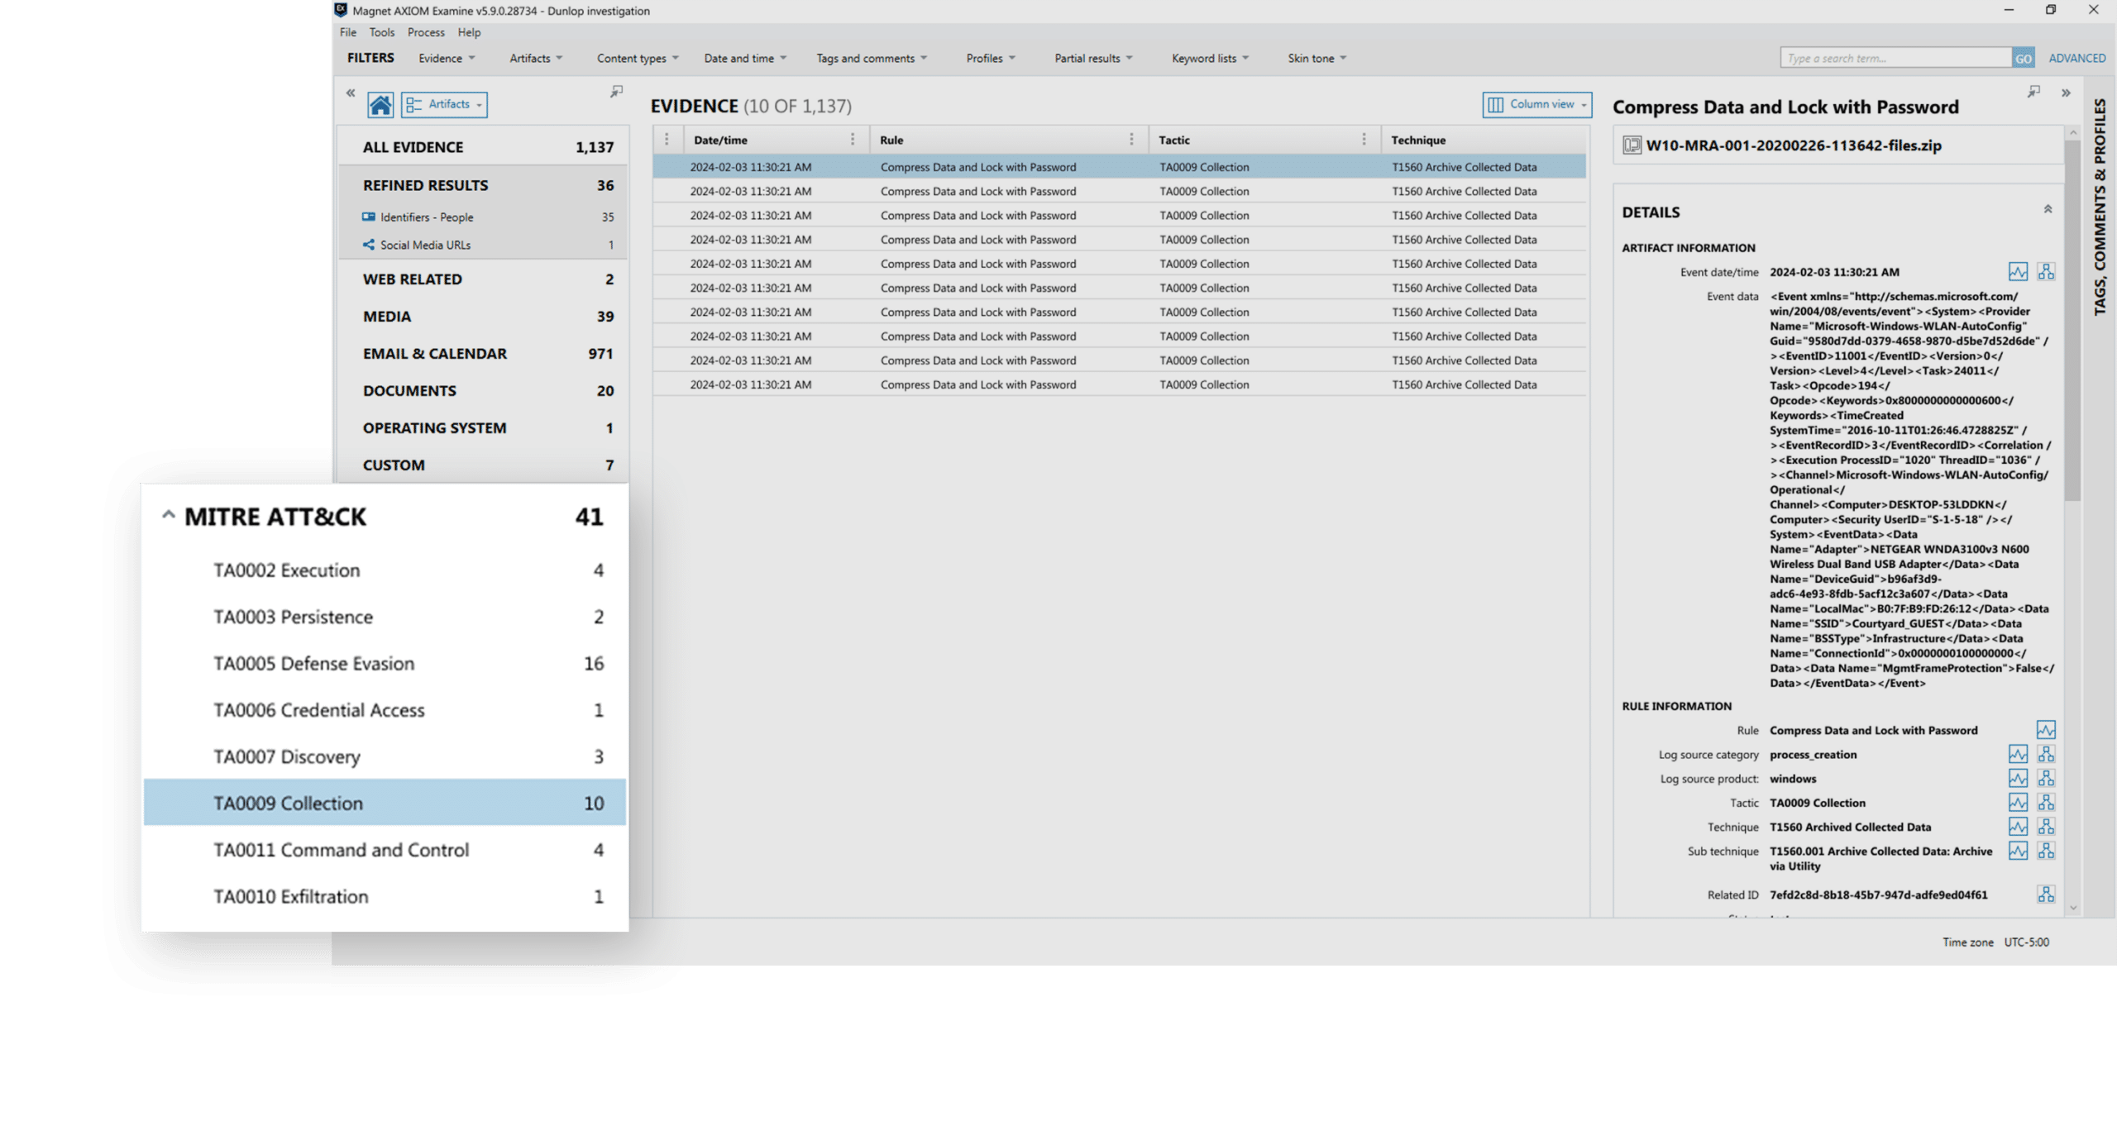2117x1145 pixels.
Task: Open connections icon for Technique field
Action: click(x=2046, y=826)
